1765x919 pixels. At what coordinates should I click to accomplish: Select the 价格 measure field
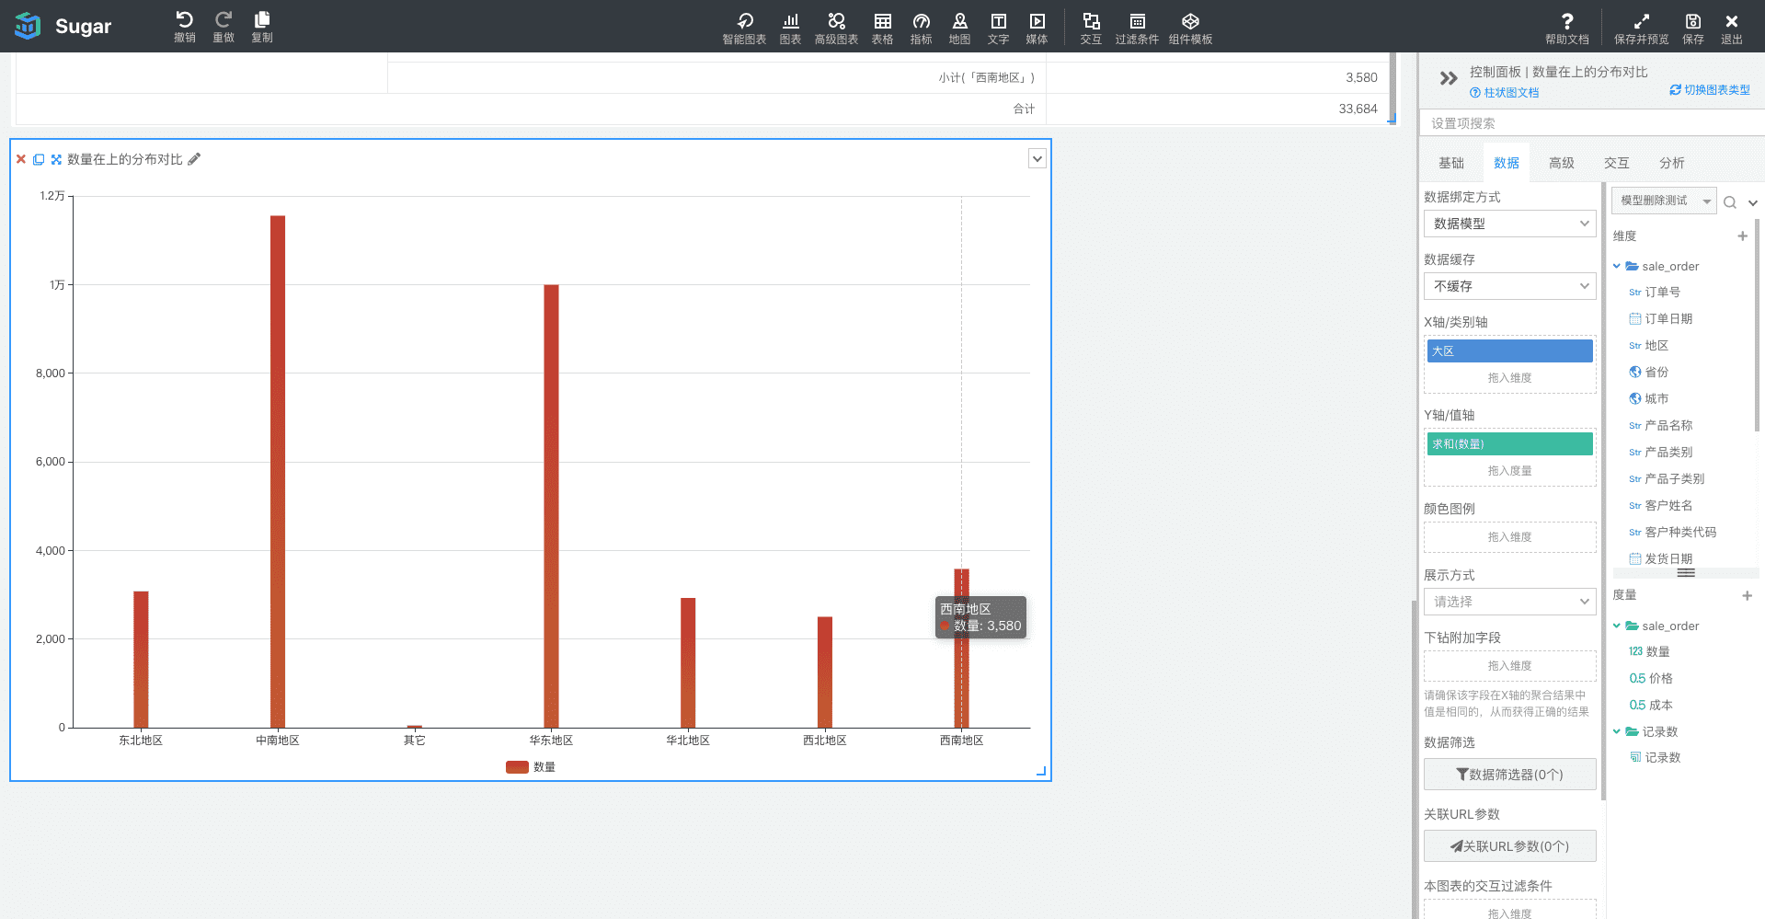pyautogui.click(x=1651, y=679)
